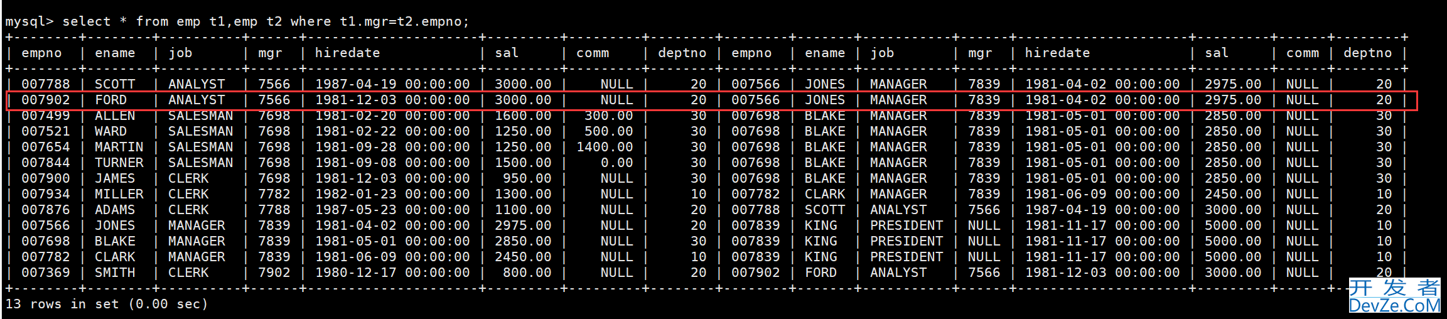Select the sal value 1600.00
The height and width of the screenshot is (319, 1447).
pos(523,116)
